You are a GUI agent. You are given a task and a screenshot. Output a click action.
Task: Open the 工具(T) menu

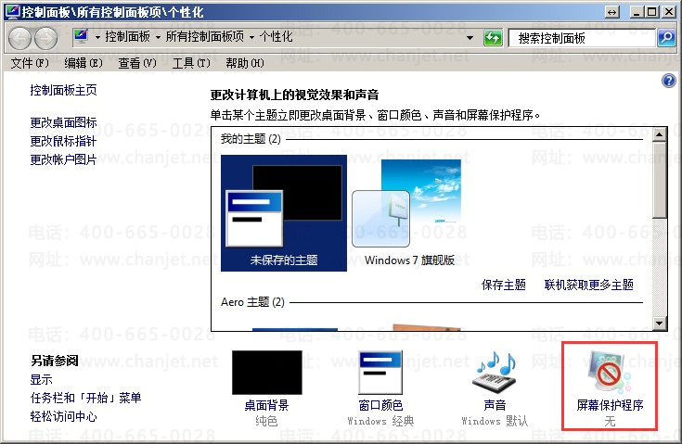point(188,63)
